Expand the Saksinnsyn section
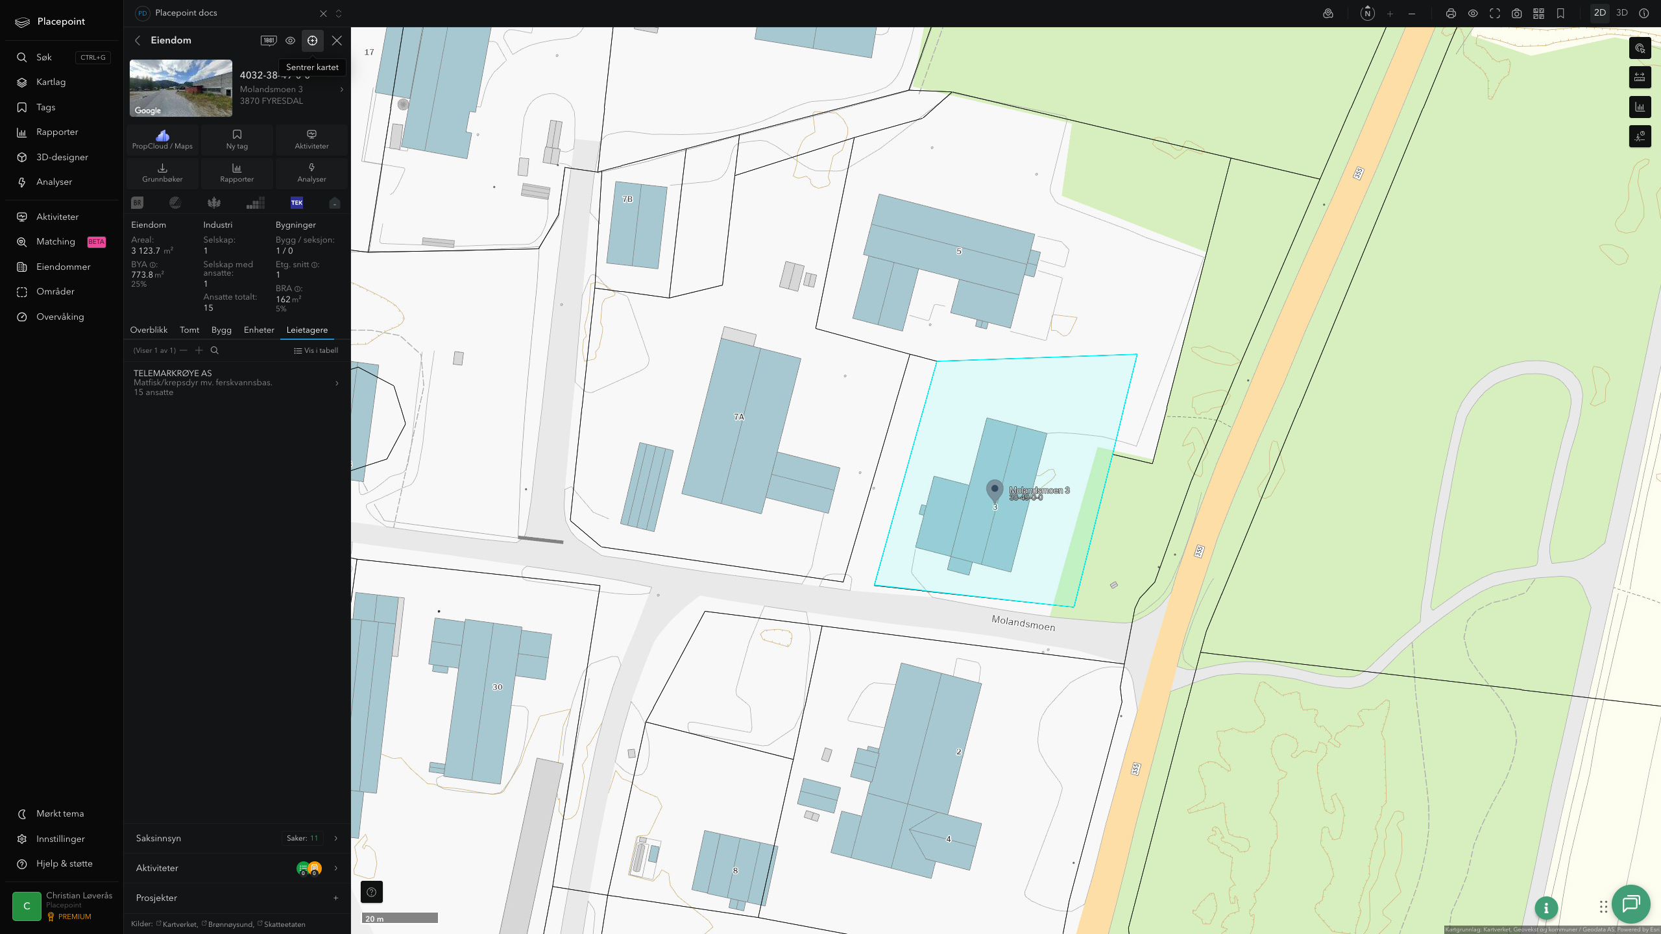This screenshot has width=1661, height=934. (x=237, y=838)
